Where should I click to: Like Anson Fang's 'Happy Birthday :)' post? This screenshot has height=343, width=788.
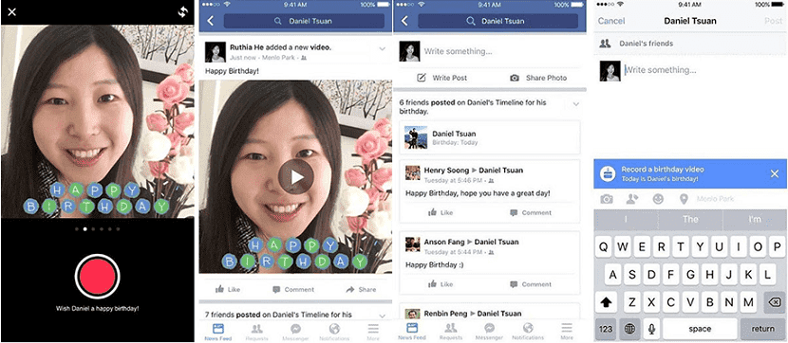click(441, 284)
